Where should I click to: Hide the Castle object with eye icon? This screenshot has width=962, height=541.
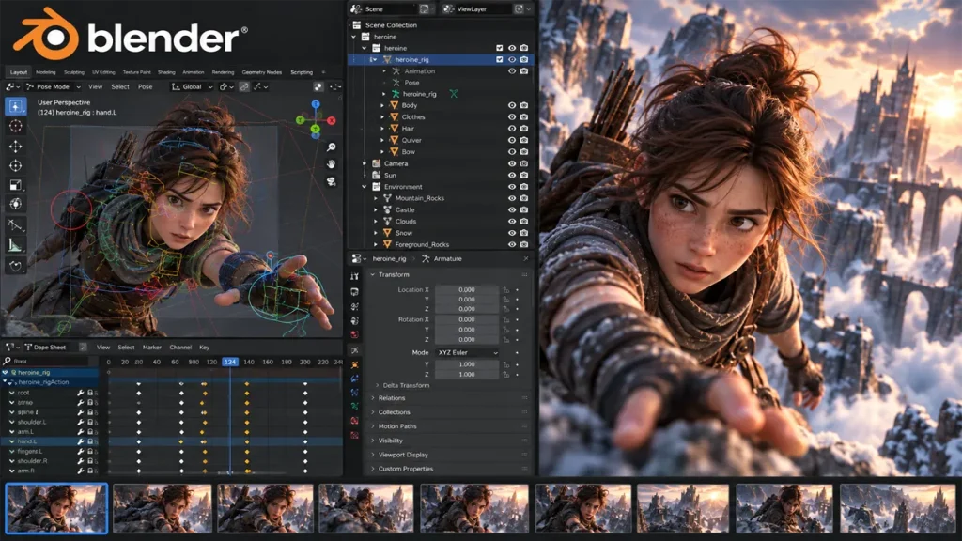pyautogui.click(x=512, y=209)
